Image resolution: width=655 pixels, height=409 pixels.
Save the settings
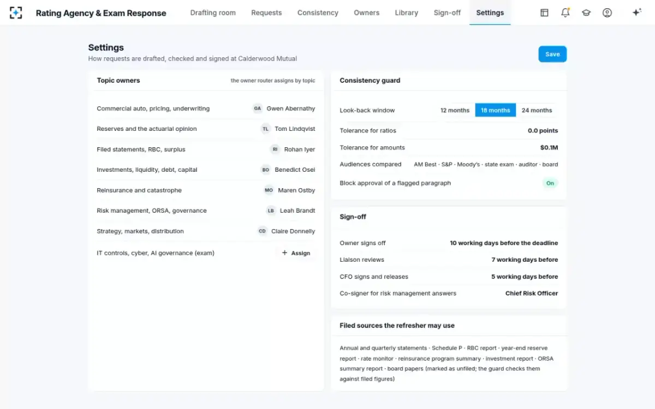pos(552,54)
